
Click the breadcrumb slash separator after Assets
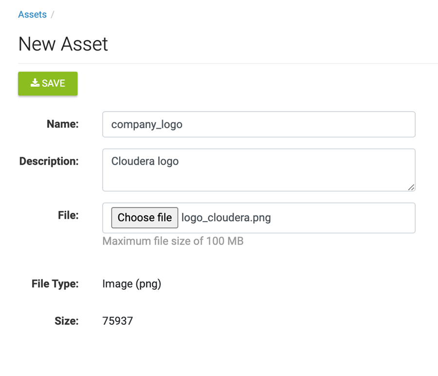click(52, 15)
